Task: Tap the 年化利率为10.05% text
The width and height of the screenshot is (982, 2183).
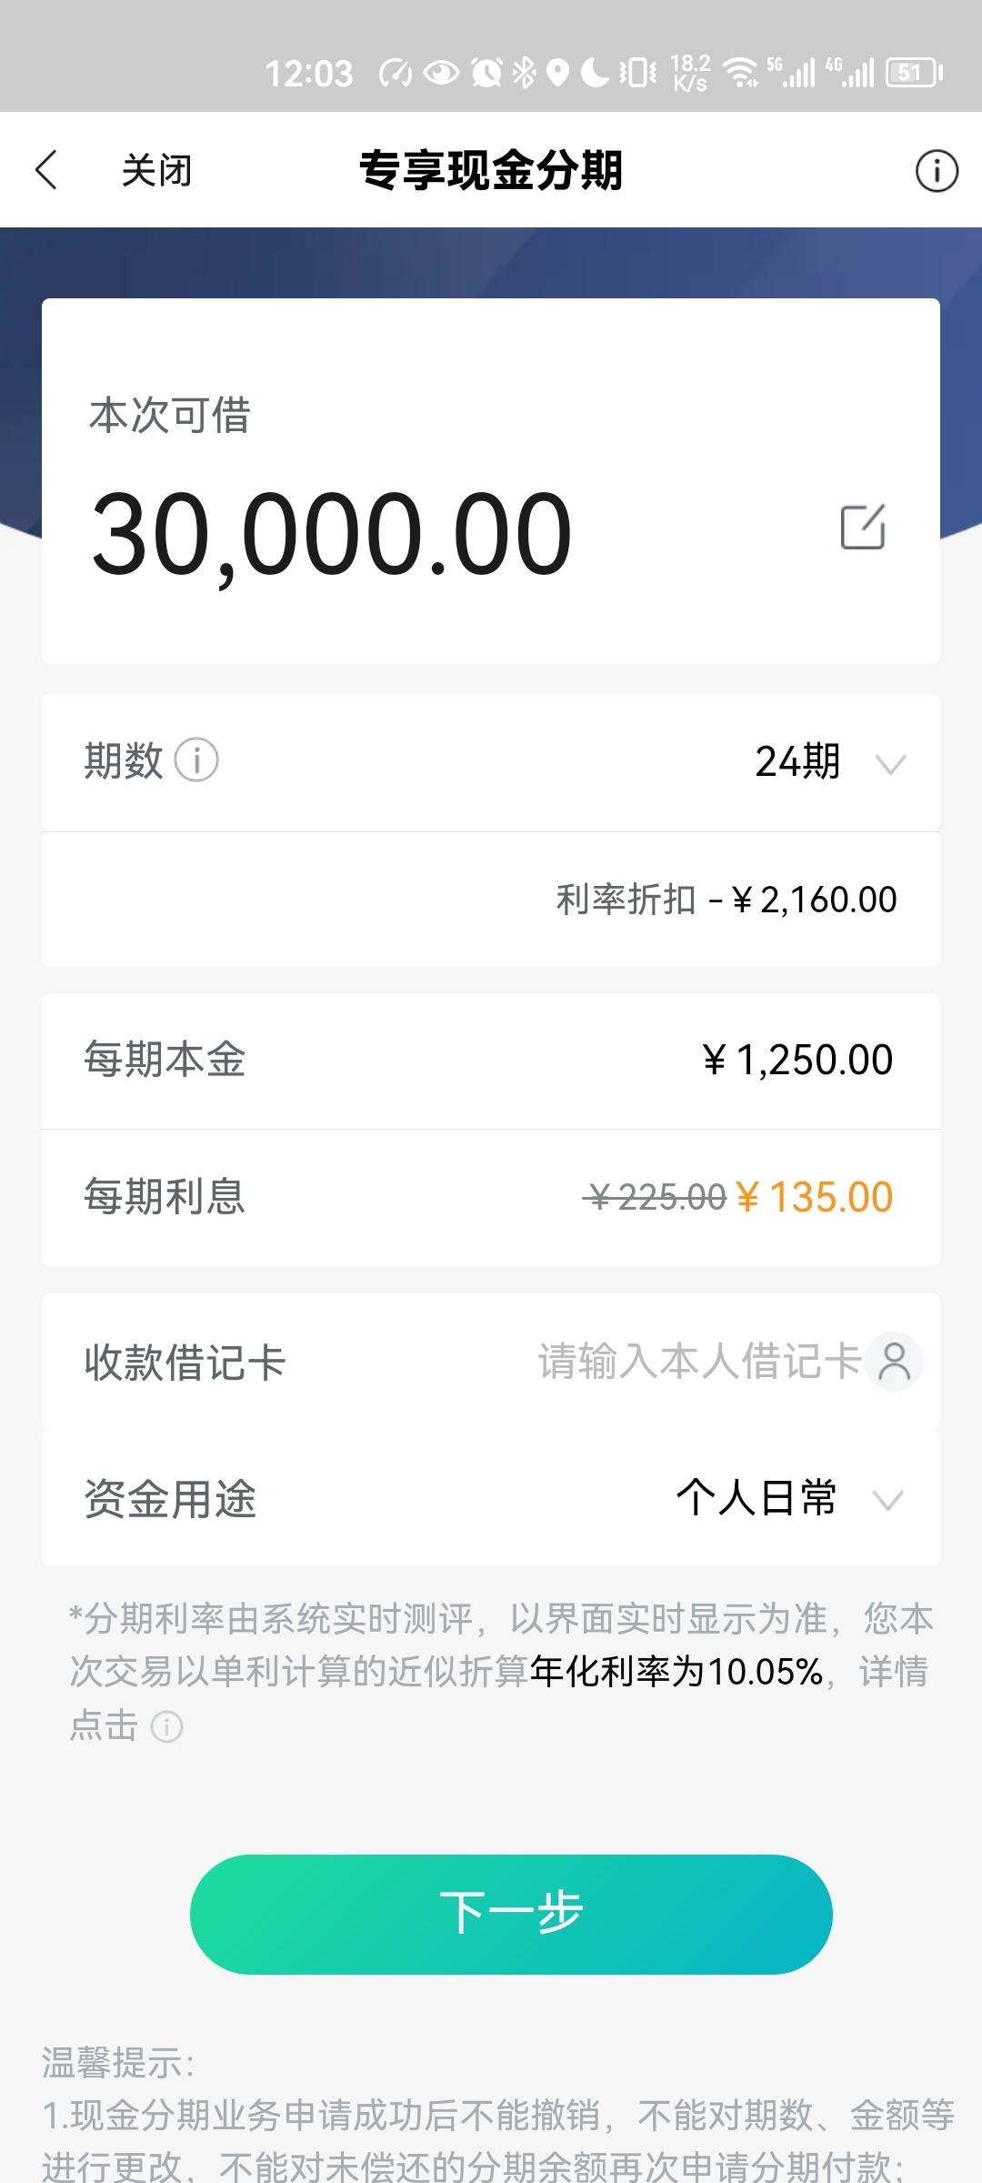Action: 676,1671
